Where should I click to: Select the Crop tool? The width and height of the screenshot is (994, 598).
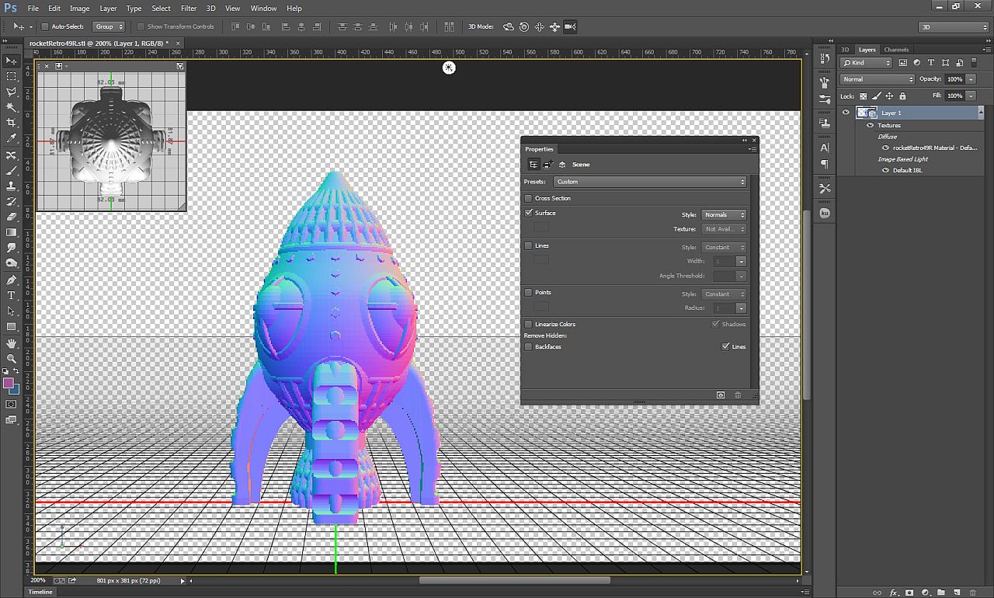pyautogui.click(x=12, y=123)
